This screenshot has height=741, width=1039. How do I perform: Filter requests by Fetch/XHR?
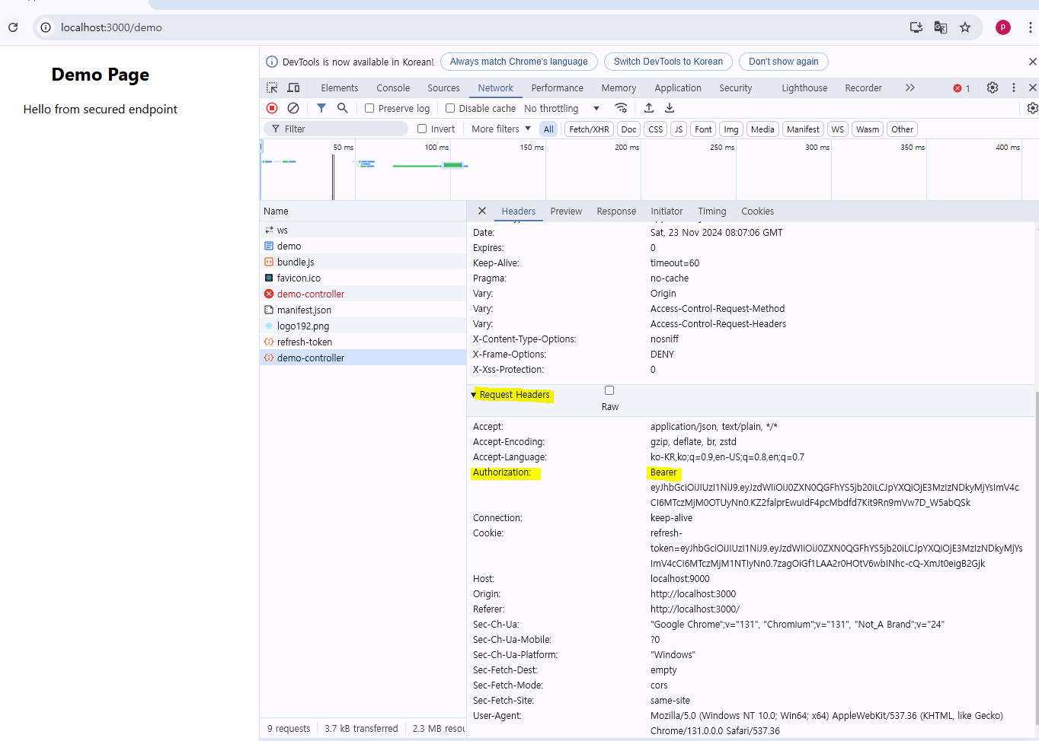pos(589,129)
